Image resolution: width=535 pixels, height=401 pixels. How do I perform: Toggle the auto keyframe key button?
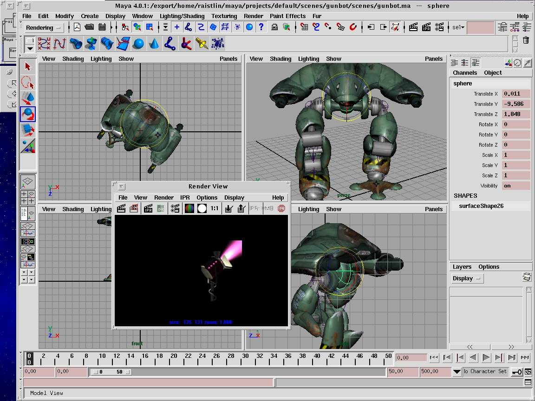pos(516,372)
